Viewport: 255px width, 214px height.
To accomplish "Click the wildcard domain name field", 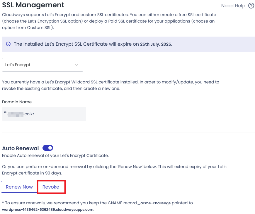I will pyautogui.click(x=44, y=114).
